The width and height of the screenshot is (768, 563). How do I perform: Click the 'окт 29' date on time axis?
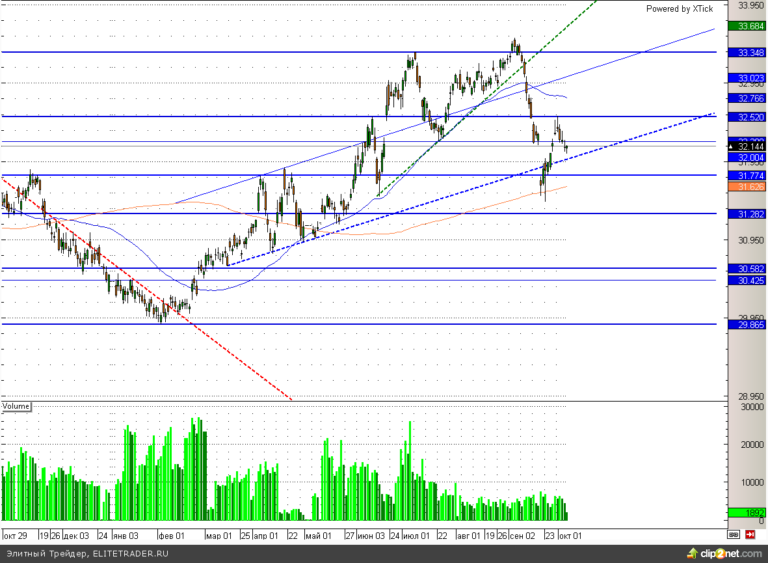pos(16,536)
